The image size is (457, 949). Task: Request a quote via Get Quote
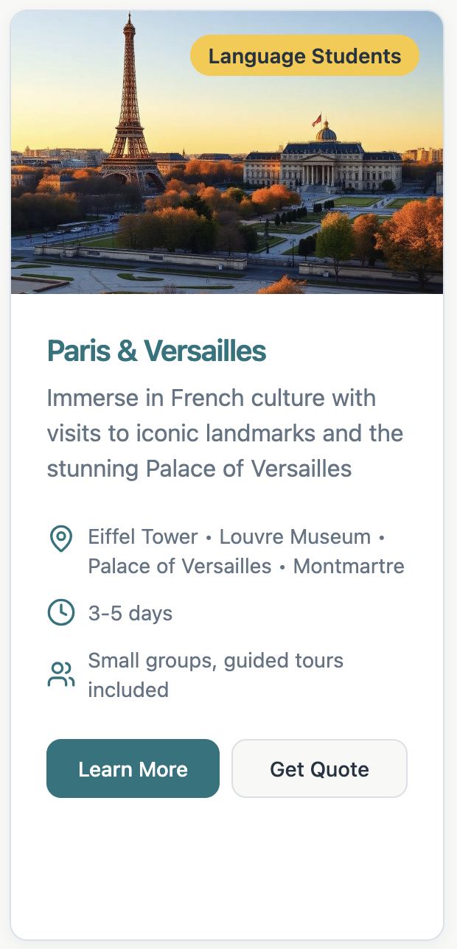(x=319, y=768)
